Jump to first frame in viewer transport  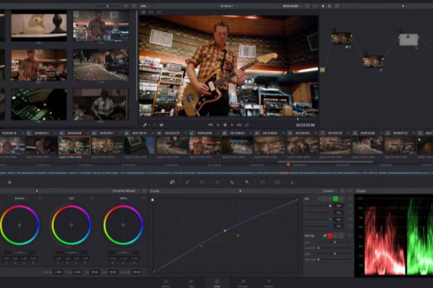click(x=210, y=125)
